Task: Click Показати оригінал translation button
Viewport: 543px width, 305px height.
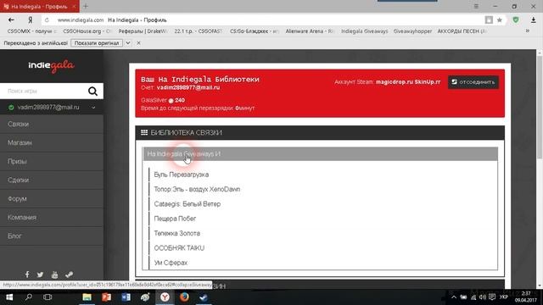Action: 97,43
